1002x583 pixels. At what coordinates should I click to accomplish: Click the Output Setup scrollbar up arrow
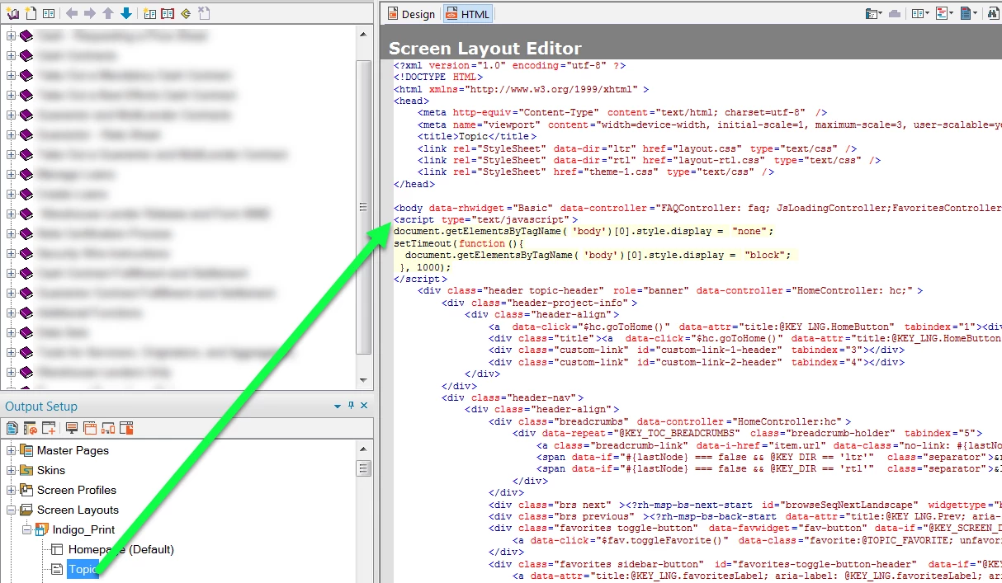(363, 449)
